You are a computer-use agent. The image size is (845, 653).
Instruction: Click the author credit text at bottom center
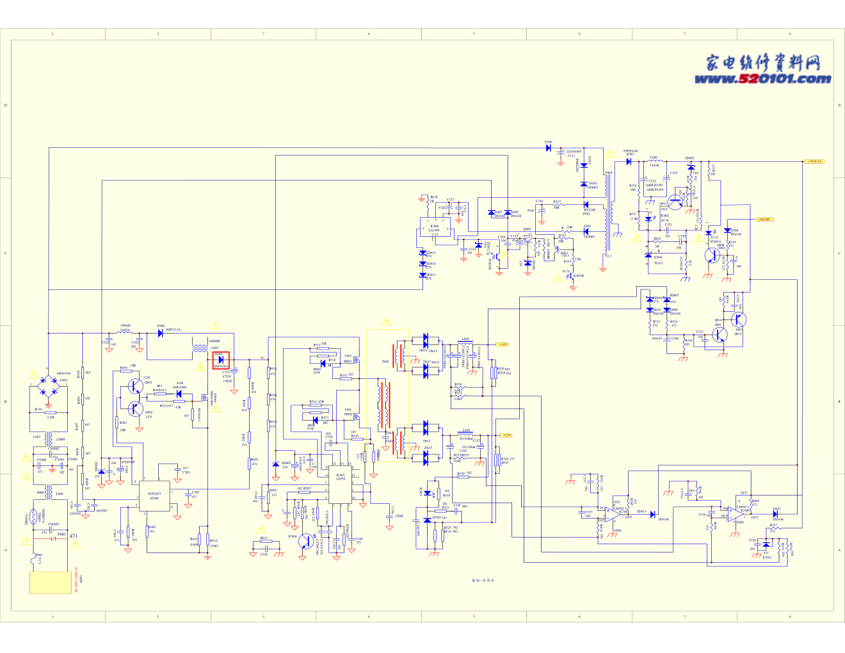point(483,579)
